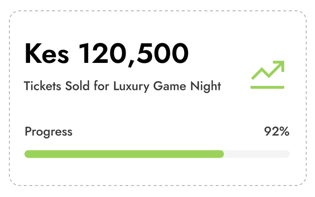This screenshot has width=315, height=197.
Task: Click the Progress label
Action: pos(49,132)
